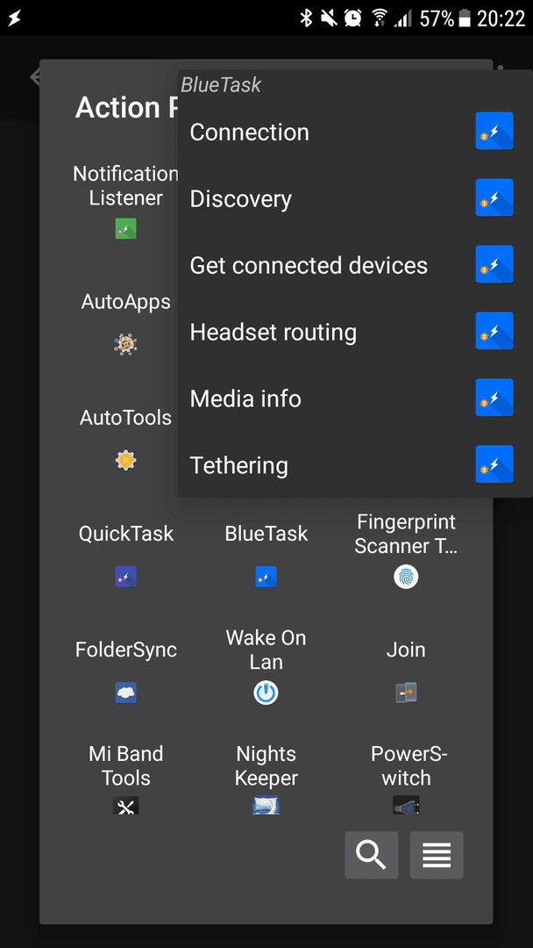Viewport: 533px width, 948px height.
Task: Switch to list view with lines button
Action: point(437,855)
